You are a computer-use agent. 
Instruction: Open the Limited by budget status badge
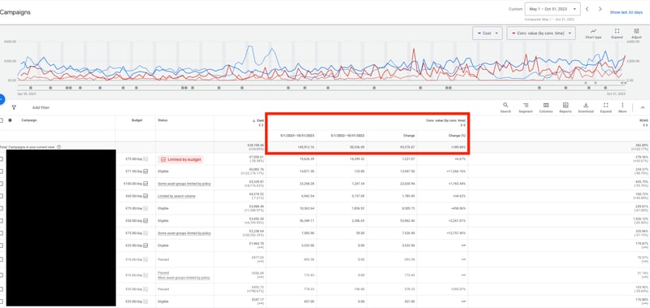(x=180, y=159)
